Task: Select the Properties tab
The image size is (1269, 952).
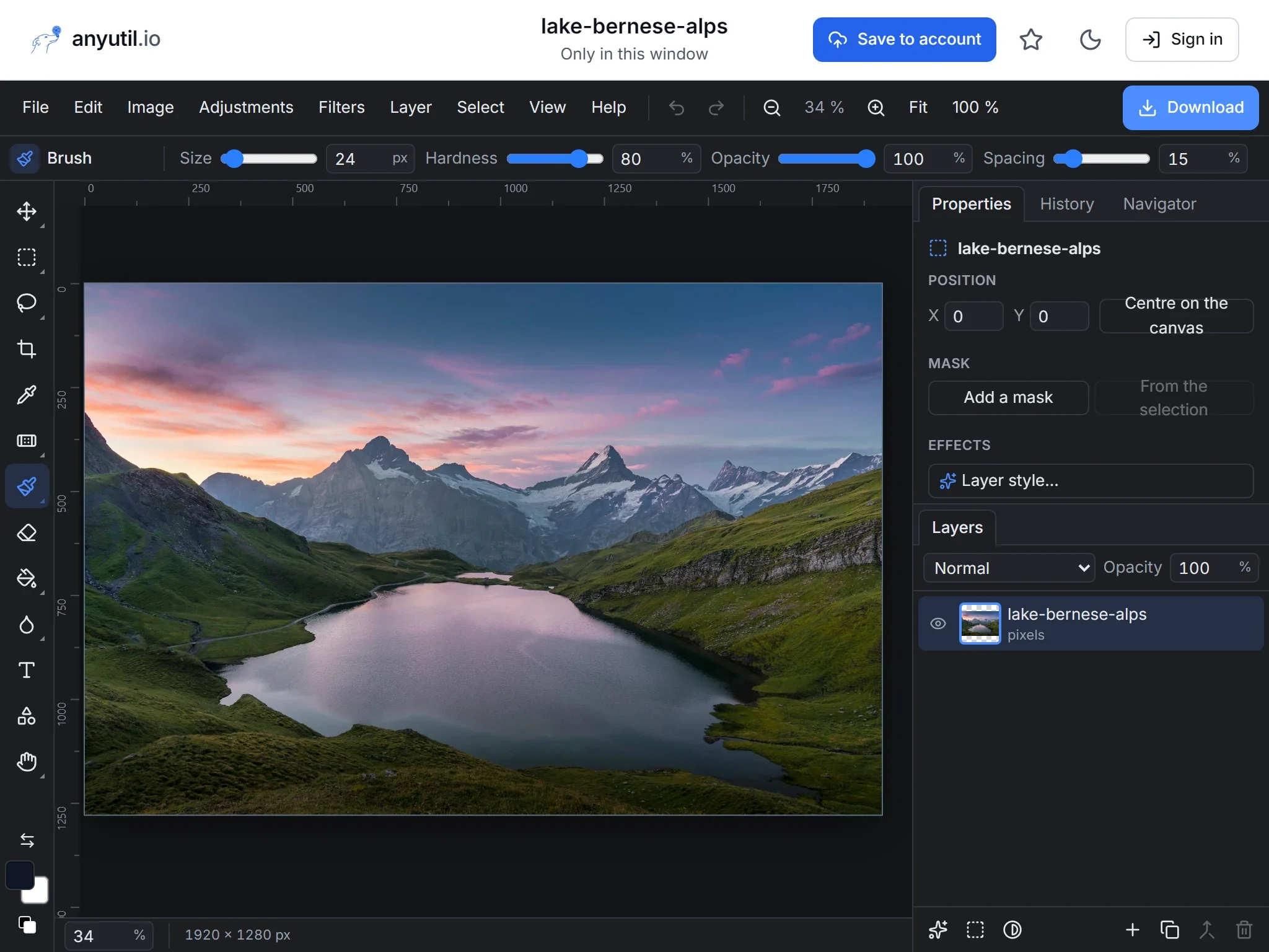Action: [x=971, y=204]
